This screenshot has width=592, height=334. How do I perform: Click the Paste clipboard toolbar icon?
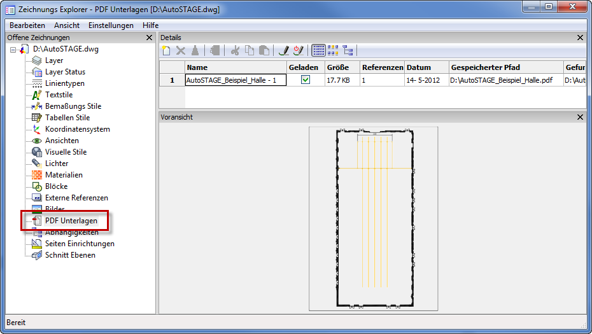tap(264, 50)
